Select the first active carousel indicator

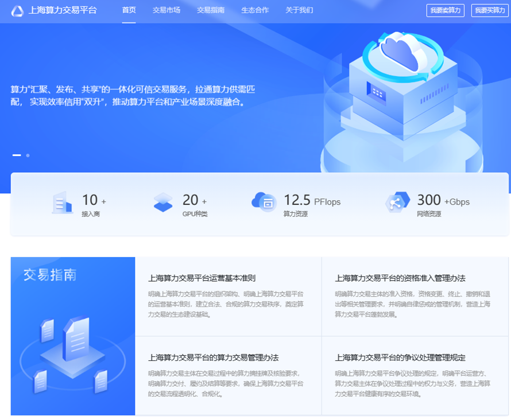(17, 155)
